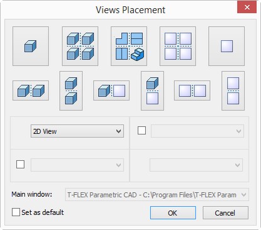Choose the four 3D views layout
The width and height of the screenshot is (261, 230).
point(80,46)
